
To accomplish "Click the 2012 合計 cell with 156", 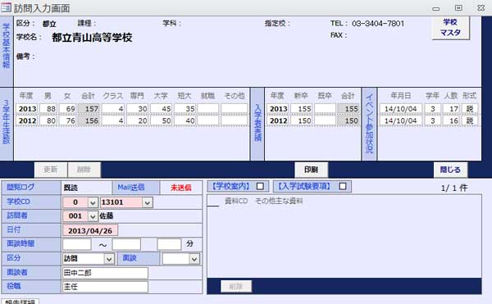I will (89, 120).
